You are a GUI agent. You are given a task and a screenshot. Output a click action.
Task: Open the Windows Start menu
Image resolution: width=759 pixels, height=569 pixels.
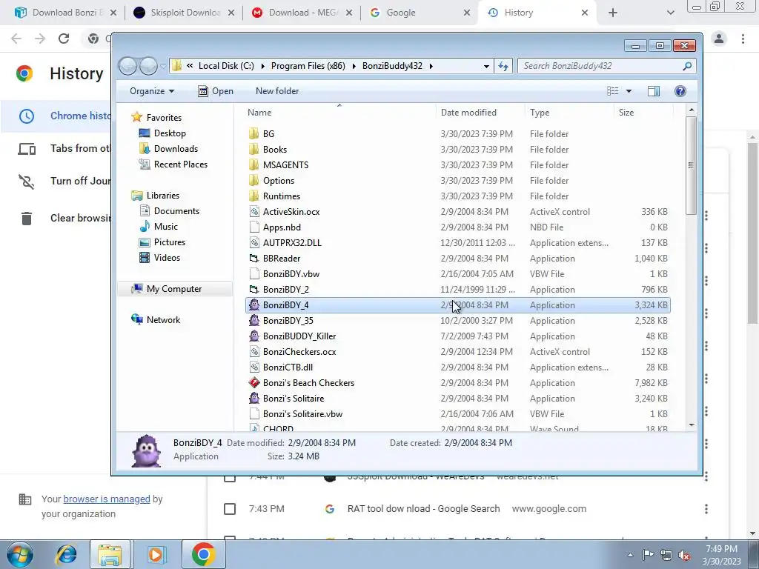(x=19, y=554)
